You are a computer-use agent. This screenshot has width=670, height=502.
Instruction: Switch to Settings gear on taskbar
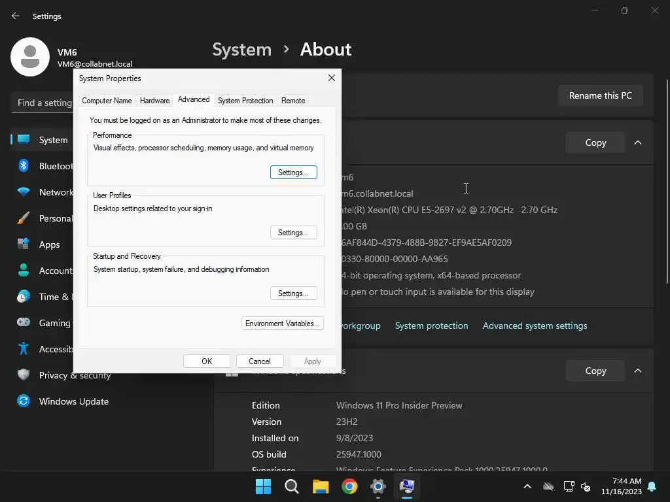(x=378, y=486)
